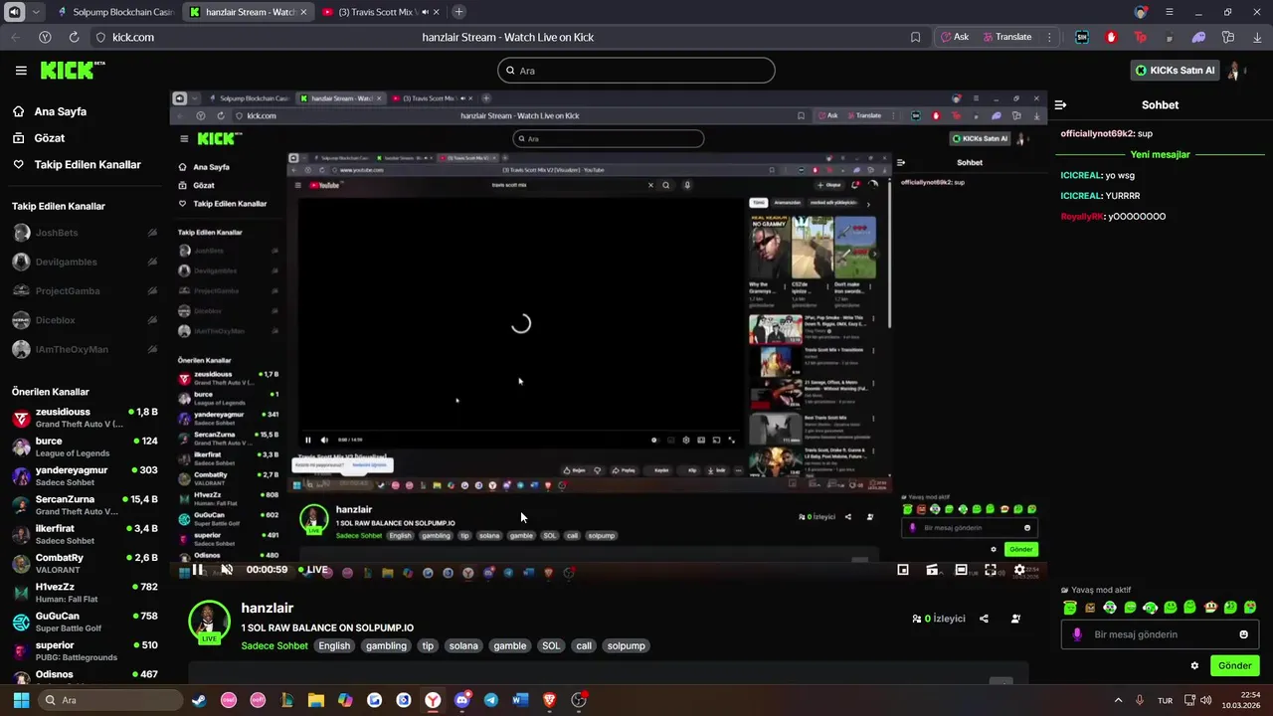The height and width of the screenshot is (716, 1273).
Task: Open a new browser tab
Action: click(x=458, y=12)
